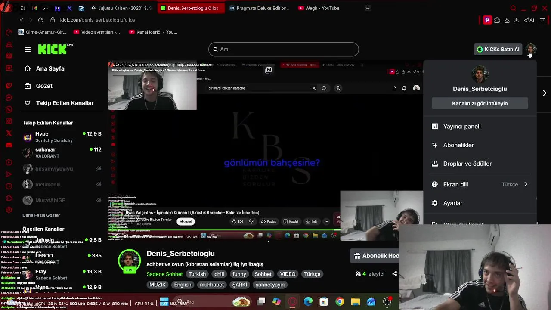
Task: Select followed channel suhayar VALORANT
Action: click(x=62, y=152)
